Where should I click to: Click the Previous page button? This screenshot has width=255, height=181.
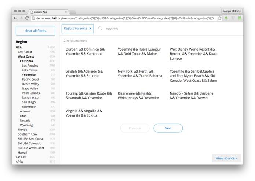(135, 128)
